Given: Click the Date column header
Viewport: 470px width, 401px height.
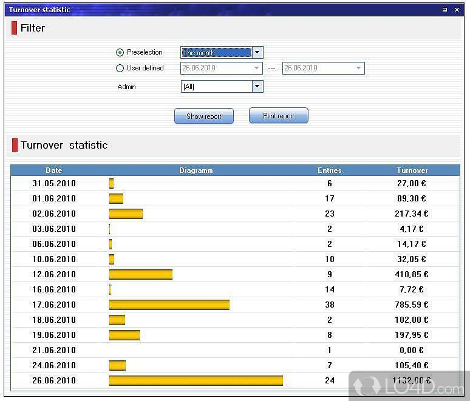Looking at the screenshot, I should point(53,170).
